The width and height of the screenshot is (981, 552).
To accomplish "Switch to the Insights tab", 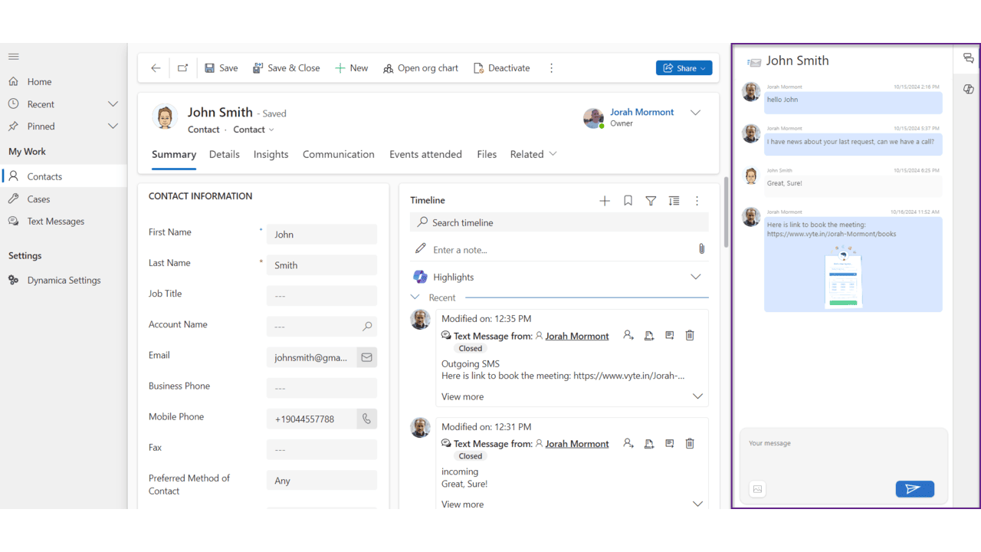I will [271, 154].
